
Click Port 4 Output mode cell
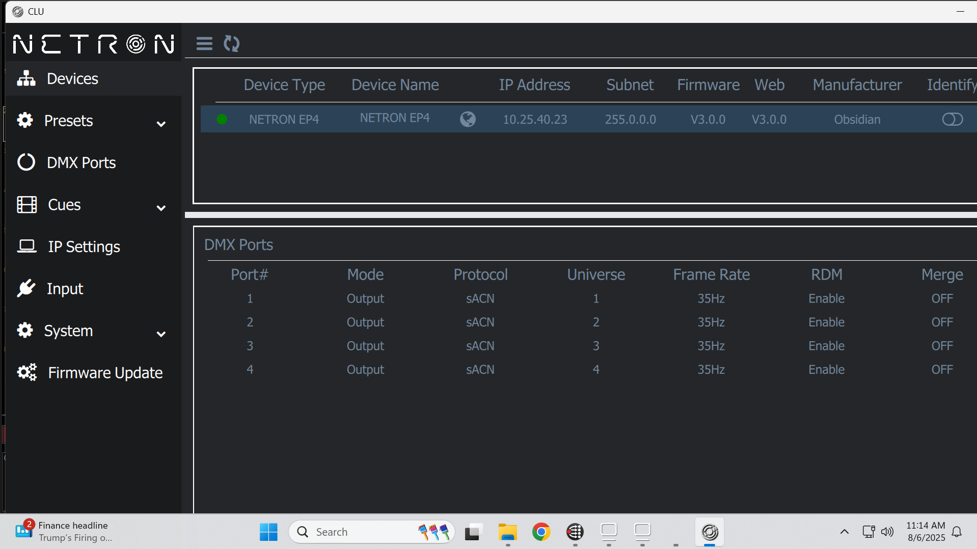click(365, 369)
